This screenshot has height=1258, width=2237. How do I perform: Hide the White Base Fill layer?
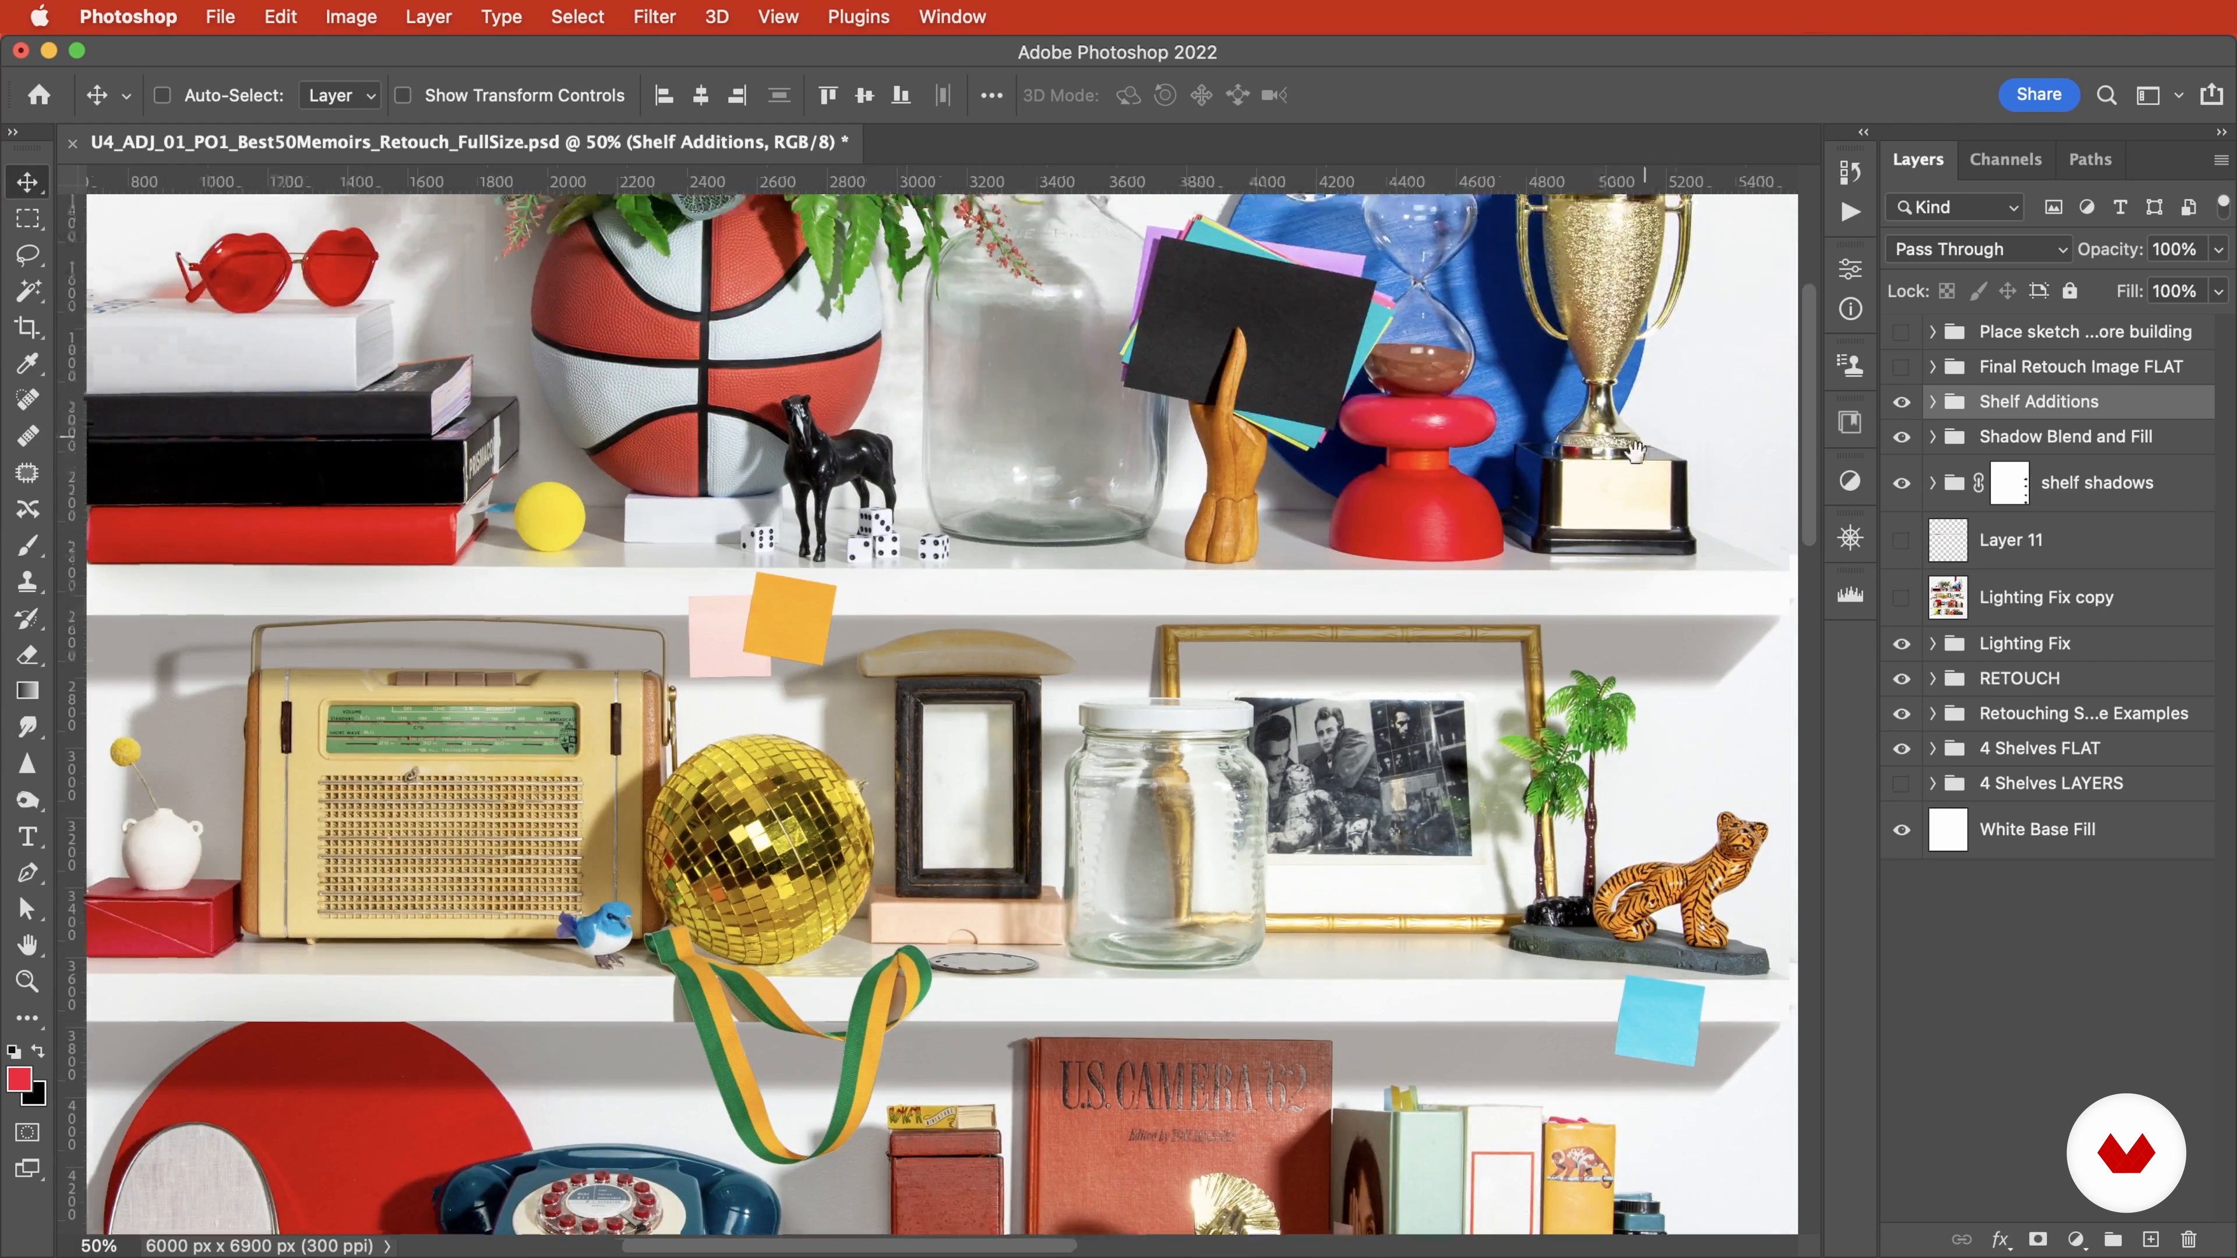point(1902,829)
